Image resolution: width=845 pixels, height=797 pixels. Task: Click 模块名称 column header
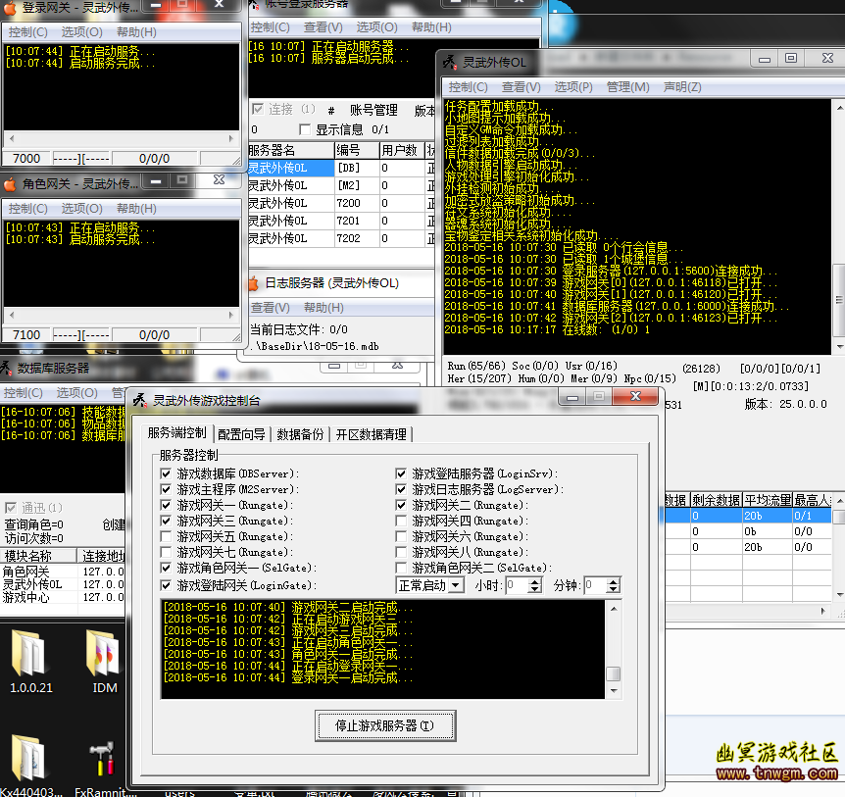click(x=39, y=556)
